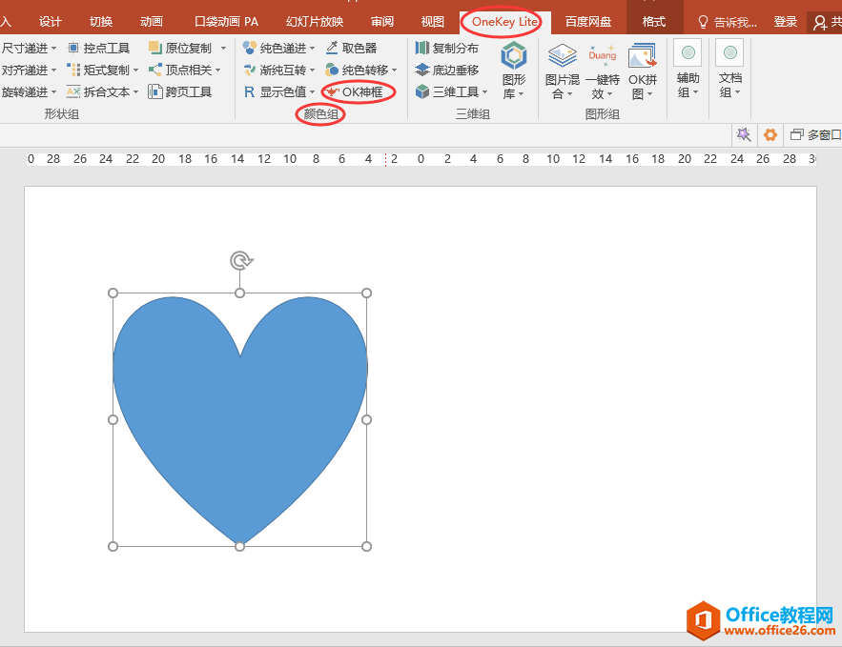The height and width of the screenshot is (647, 842).
Task: Open the 原位复制 dropdown menu
Action: [224, 48]
